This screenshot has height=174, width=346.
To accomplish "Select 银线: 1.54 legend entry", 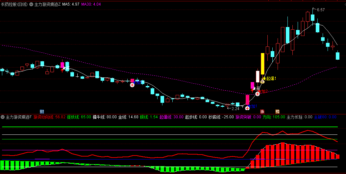I will pyautogui.click(x=149, y=117).
